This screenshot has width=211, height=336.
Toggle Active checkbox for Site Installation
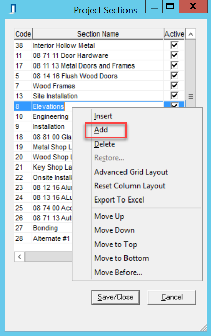[x=174, y=95]
